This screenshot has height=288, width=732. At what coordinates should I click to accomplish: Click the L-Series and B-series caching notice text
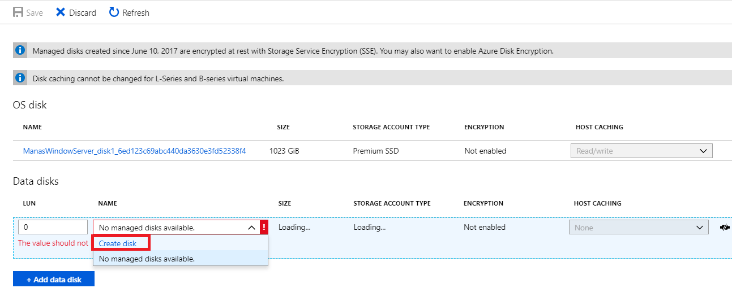point(158,78)
